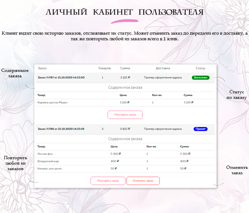Click the Доставка column header
Viewport: 249px width, 213px height.
click(163, 68)
